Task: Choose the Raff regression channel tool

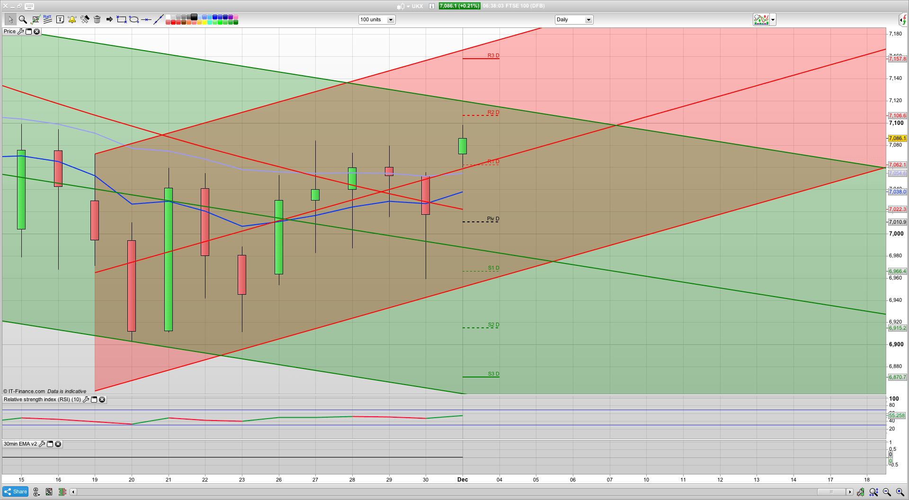Action: click(47, 19)
